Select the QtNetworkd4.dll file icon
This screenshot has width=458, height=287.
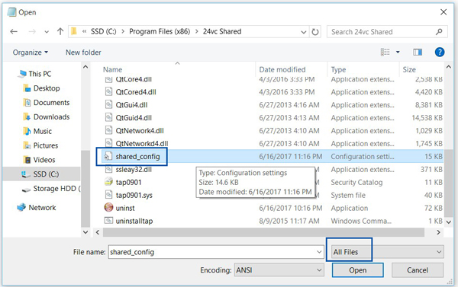tap(108, 143)
